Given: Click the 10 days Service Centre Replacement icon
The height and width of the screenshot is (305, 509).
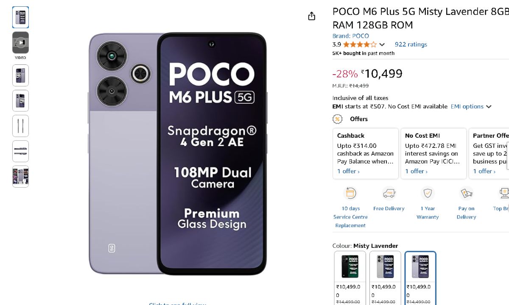Looking at the screenshot, I should (x=350, y=193).
